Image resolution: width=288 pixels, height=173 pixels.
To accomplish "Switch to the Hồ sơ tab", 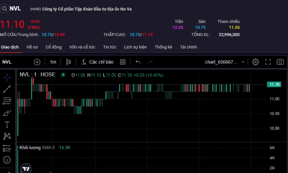I will click(32, 47).
